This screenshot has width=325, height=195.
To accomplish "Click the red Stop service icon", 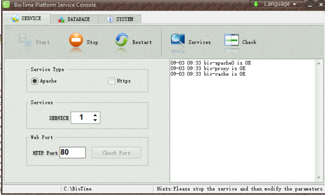I will click(x=76, y=40).
